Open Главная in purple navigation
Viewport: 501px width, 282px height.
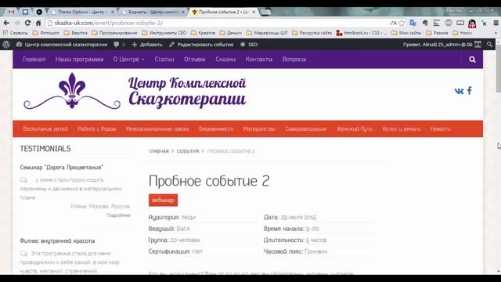click(x=34, y=60)
